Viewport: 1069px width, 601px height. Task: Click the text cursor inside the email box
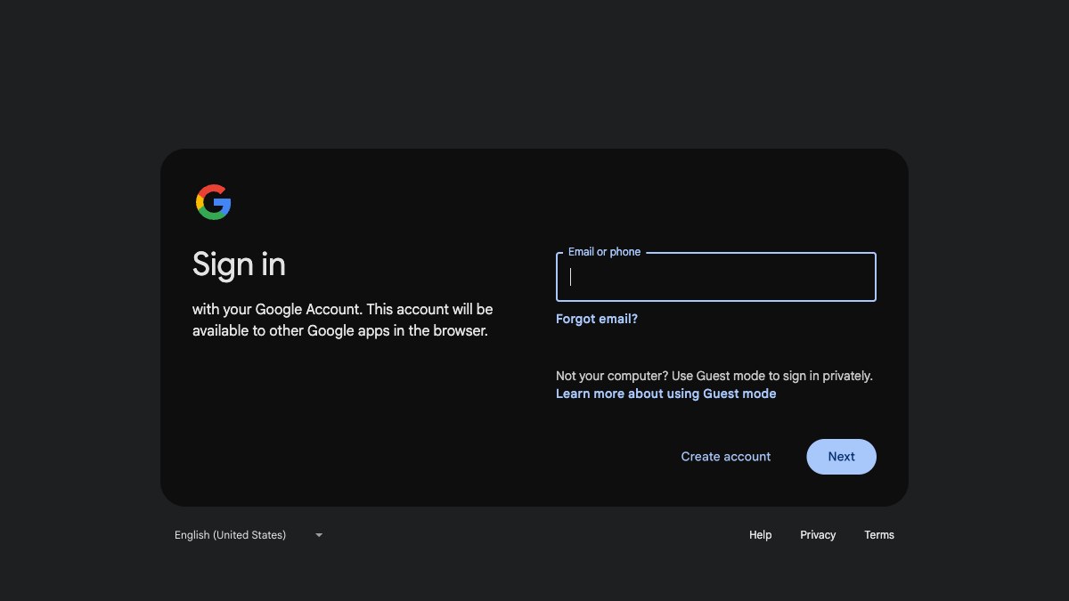coord(571,277)
